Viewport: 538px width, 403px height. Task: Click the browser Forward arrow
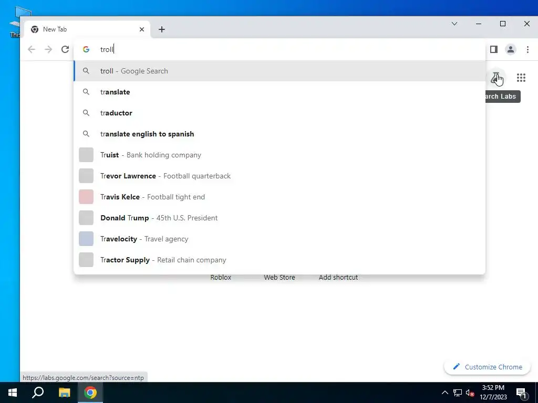tap(48, 49)
